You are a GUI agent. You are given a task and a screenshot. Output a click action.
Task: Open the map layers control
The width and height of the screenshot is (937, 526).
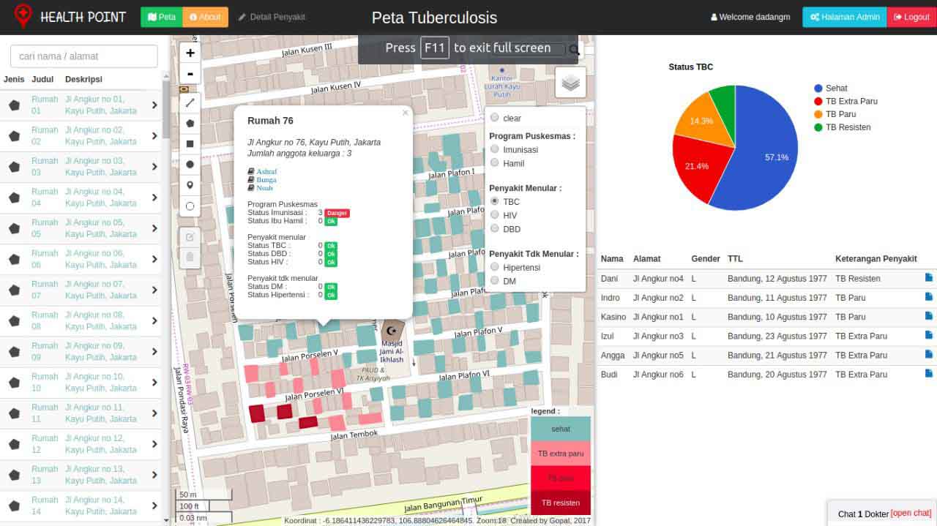[570, 83]
